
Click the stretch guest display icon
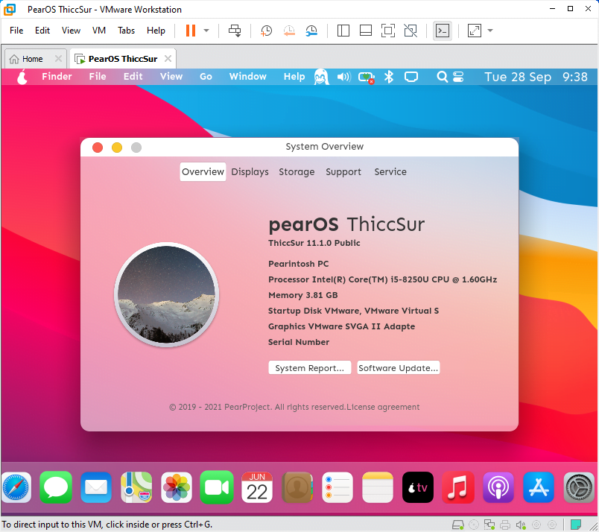coord(474,31)
